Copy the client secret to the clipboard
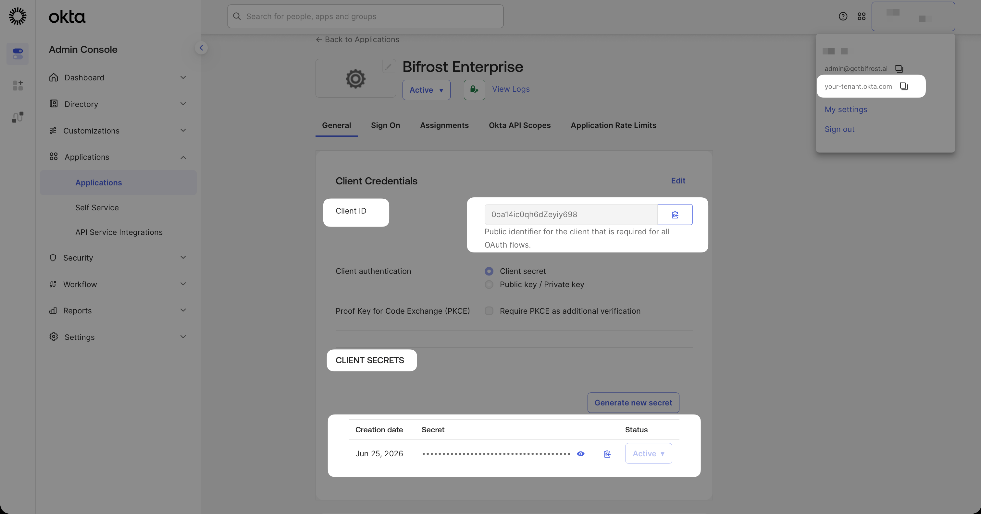Viewport: 981px width, 514px height. coord(607,453)
